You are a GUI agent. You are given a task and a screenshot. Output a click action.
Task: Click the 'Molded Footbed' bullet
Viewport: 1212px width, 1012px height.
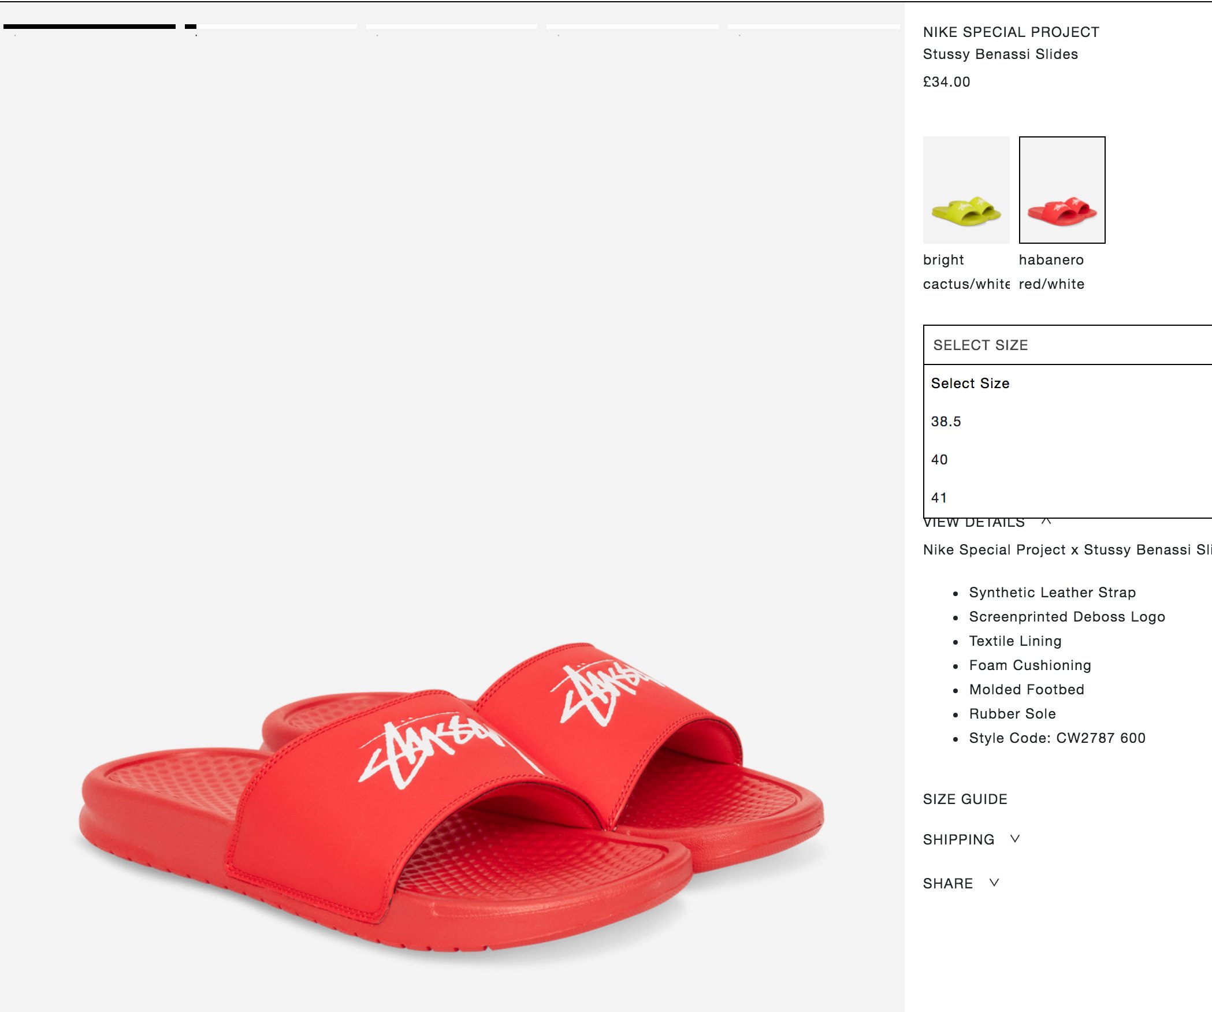(x=1027, y=690)
